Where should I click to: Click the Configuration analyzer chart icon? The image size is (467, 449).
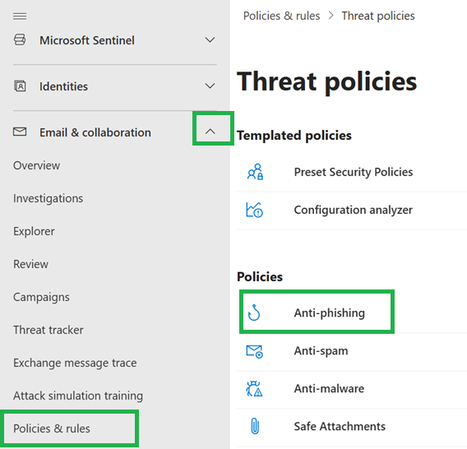click(x=254, y=210)
